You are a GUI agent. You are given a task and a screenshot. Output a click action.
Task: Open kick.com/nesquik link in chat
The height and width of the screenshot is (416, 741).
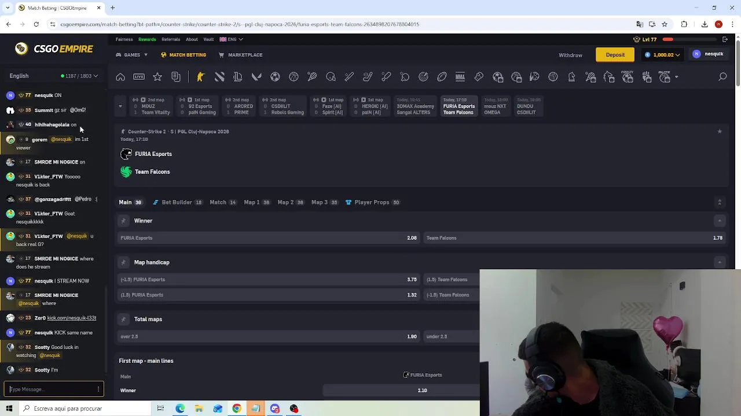point(72,318)
